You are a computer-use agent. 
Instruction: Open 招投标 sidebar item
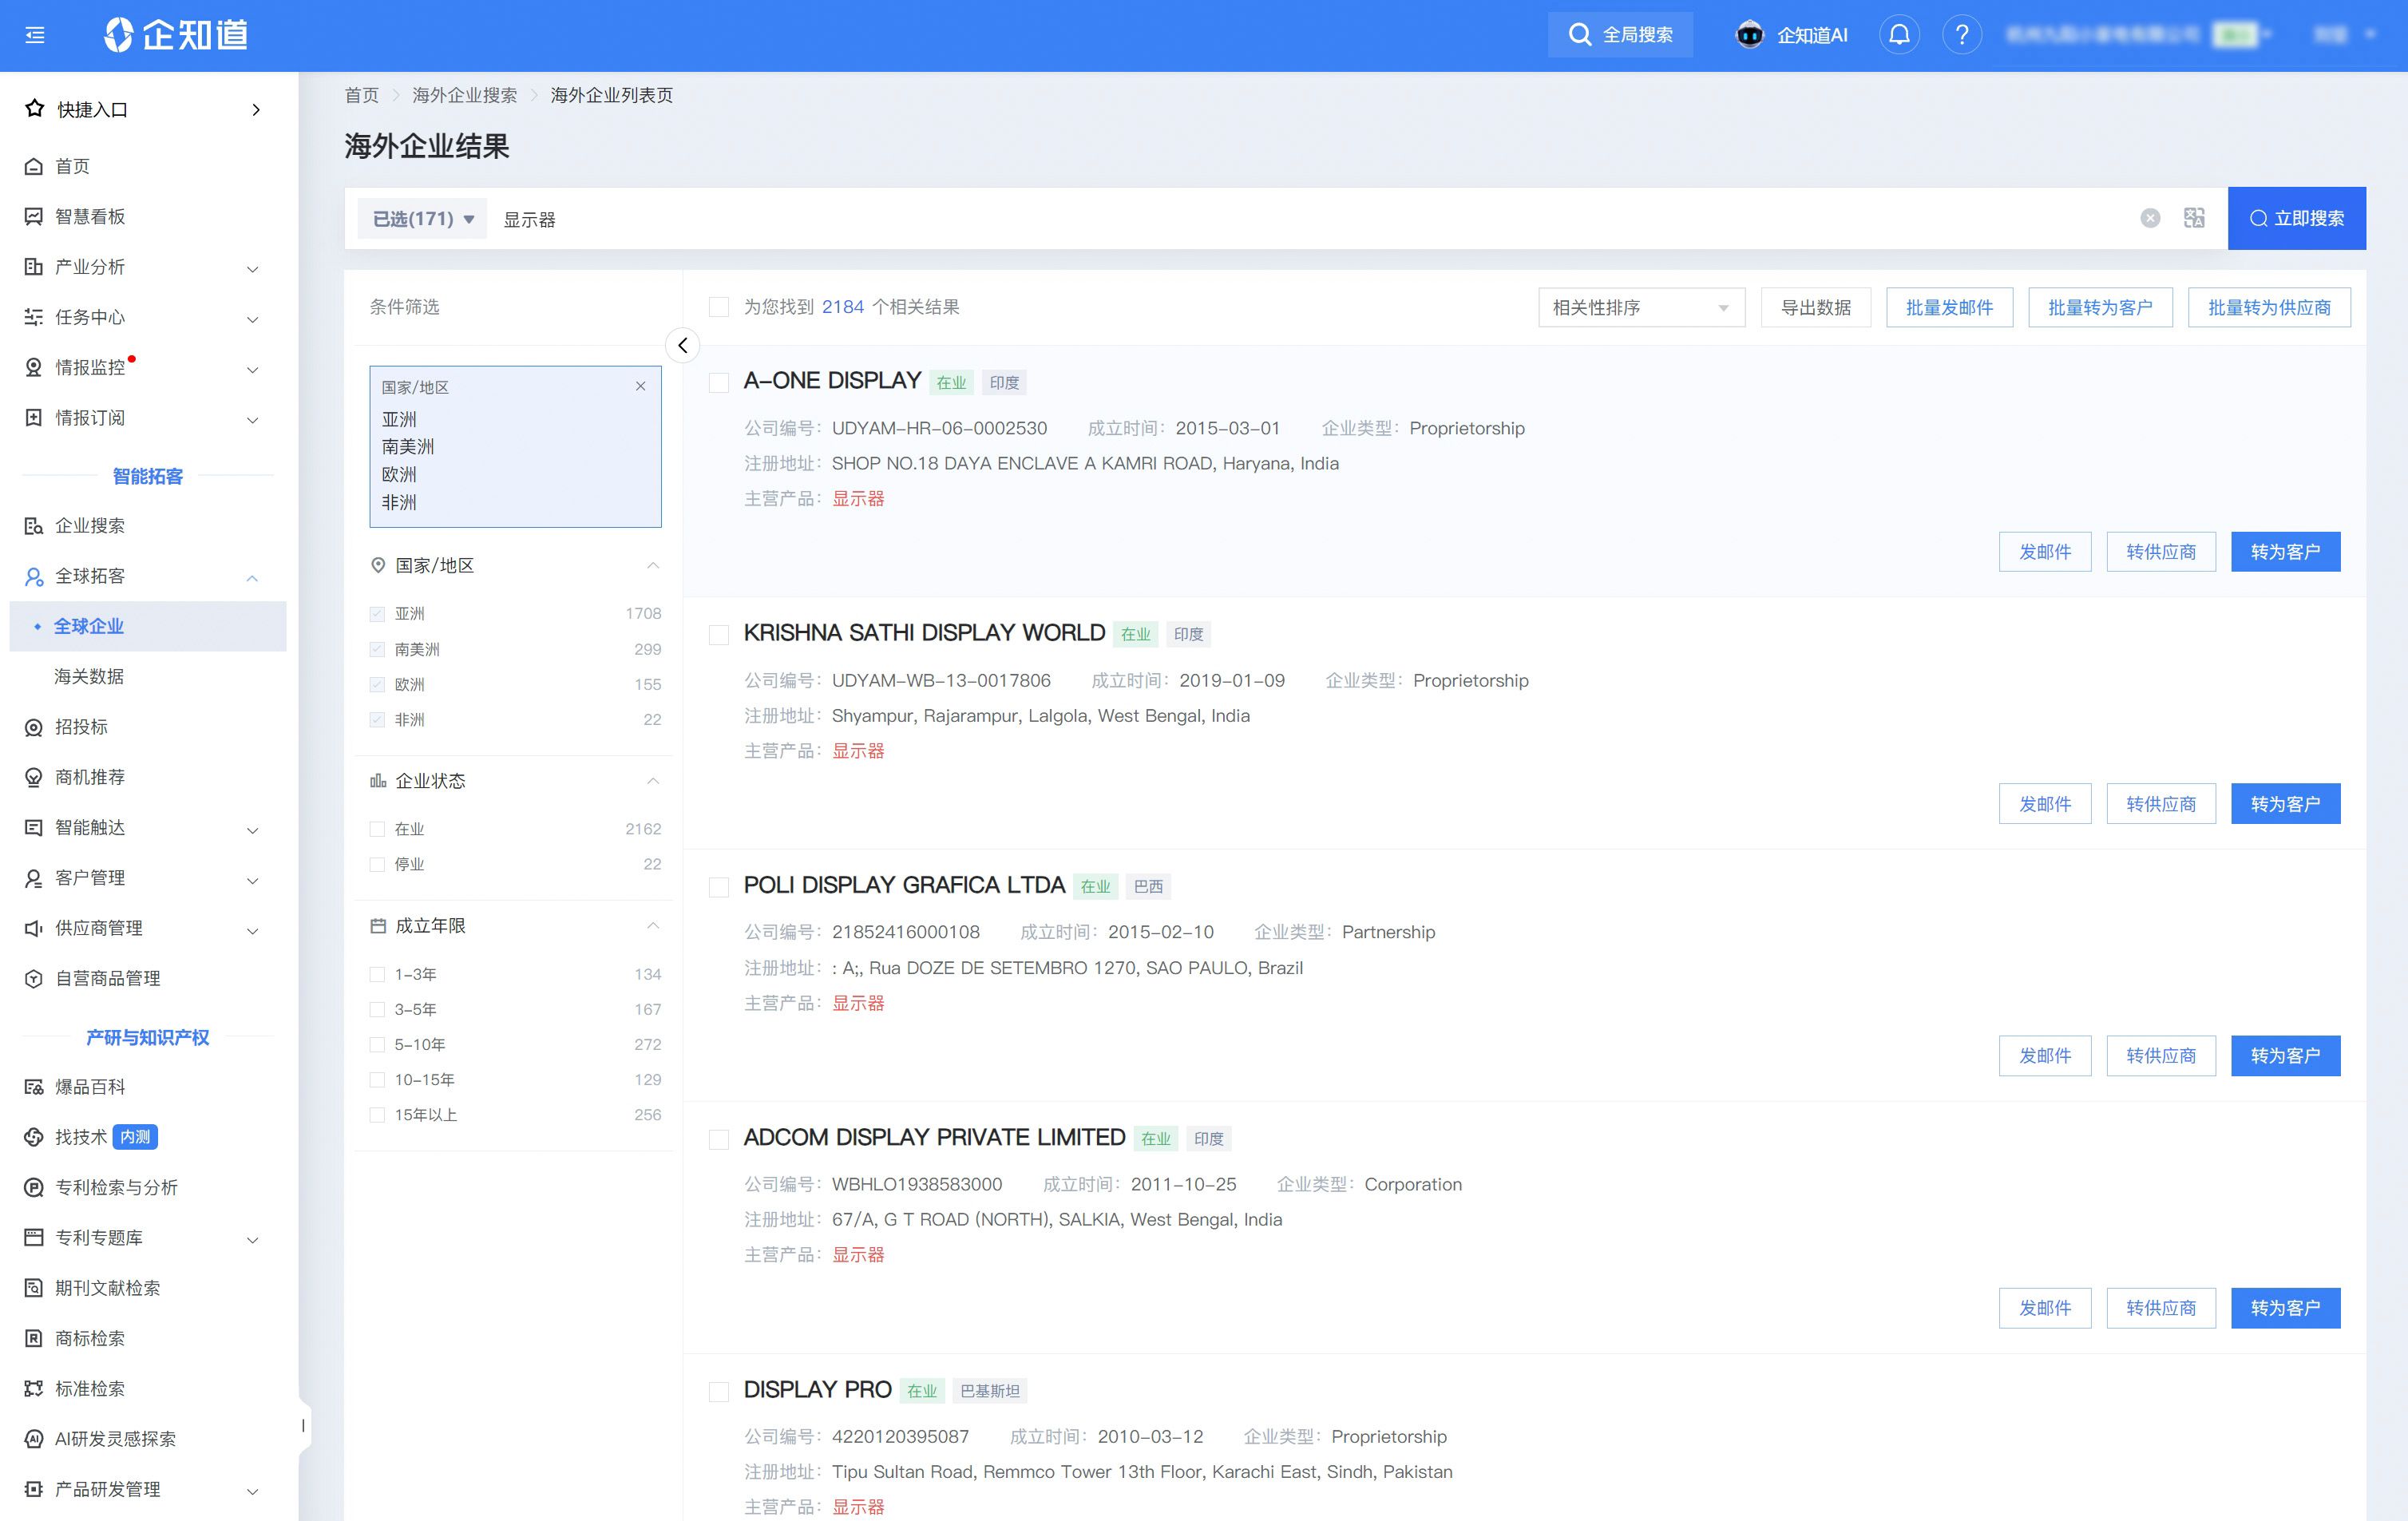click(81, 726)
